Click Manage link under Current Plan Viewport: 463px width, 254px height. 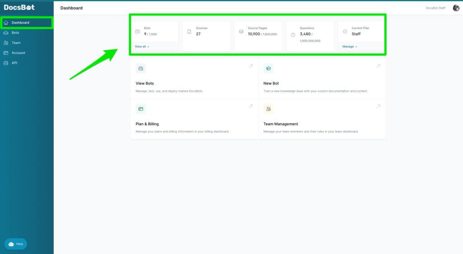[350, 47]
